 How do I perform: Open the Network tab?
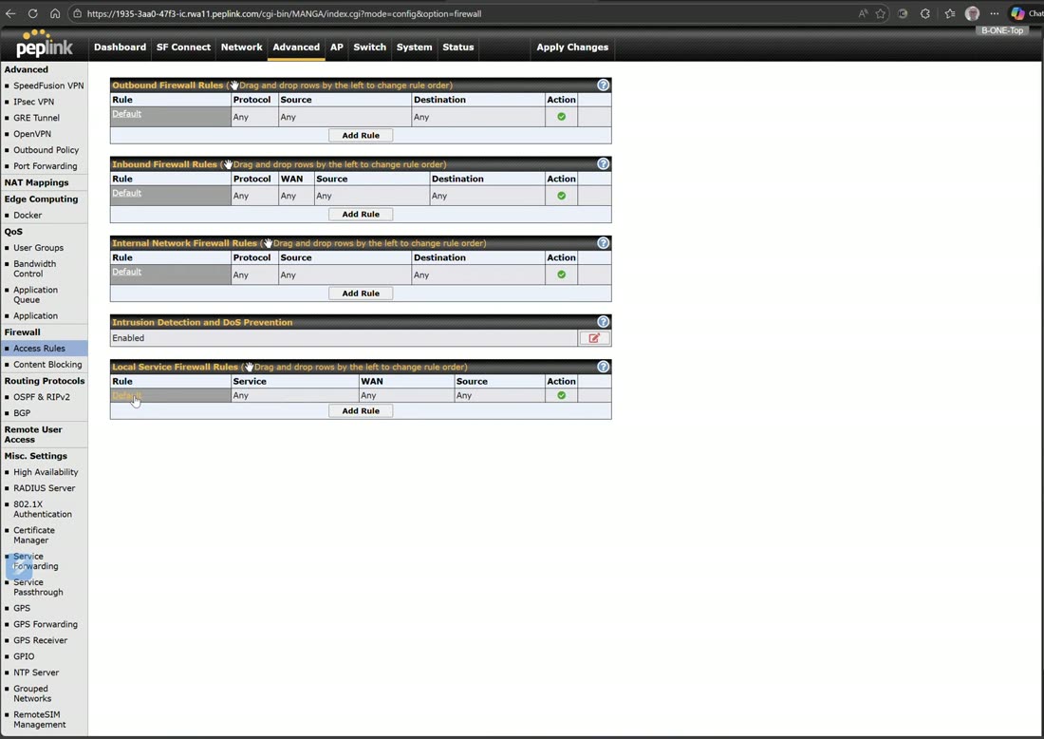(242, 47)
